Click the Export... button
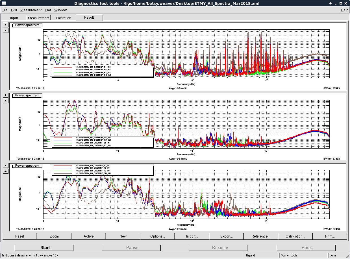350x259 pixels. (227, 236)
